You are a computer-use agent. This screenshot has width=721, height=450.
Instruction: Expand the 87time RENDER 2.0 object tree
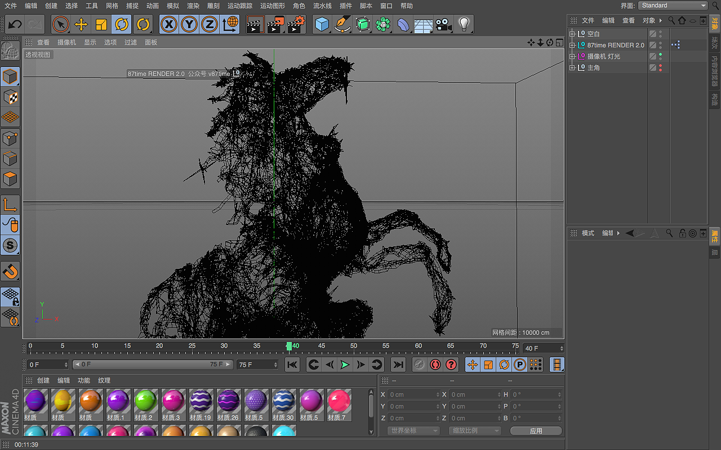[x=572, y=45]
